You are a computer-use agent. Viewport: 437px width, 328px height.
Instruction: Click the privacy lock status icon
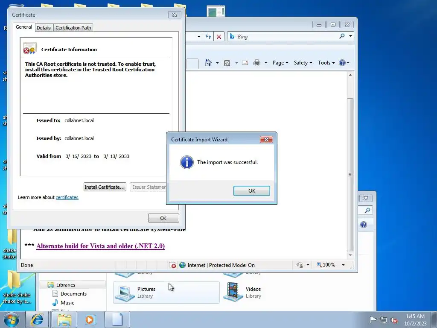pyautogui.click(x=300, y=265)
